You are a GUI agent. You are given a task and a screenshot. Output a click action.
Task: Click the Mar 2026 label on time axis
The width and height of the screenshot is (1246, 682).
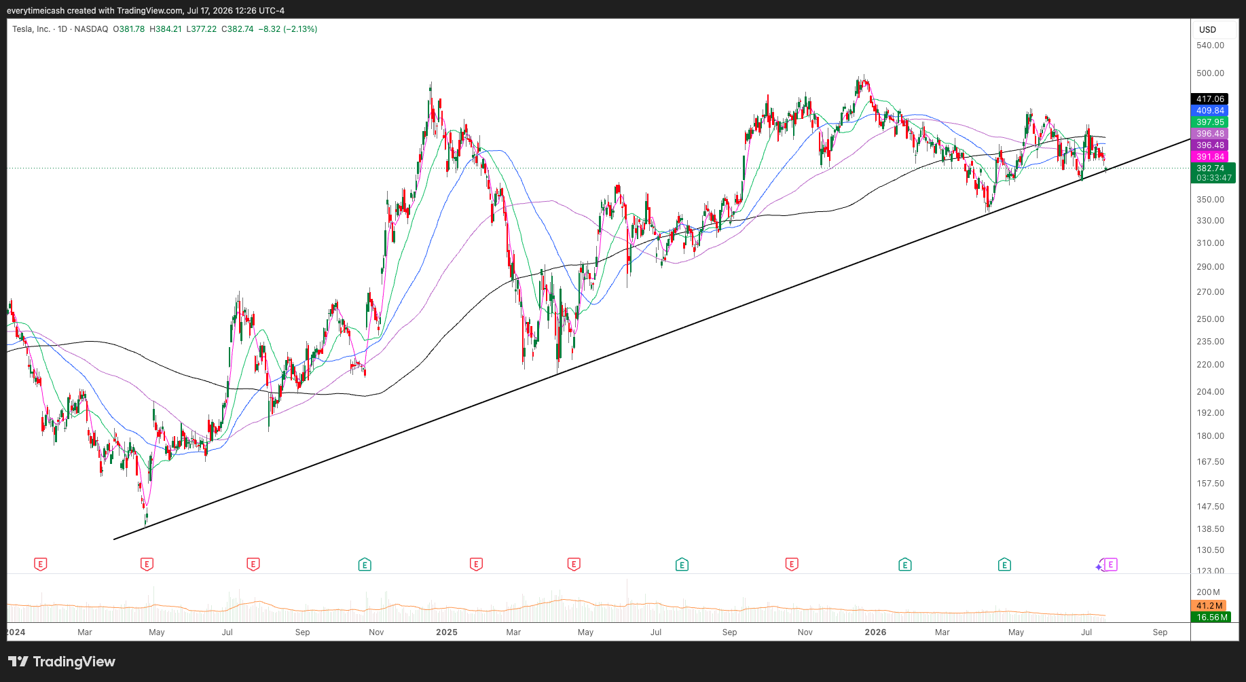pos(942,632)
